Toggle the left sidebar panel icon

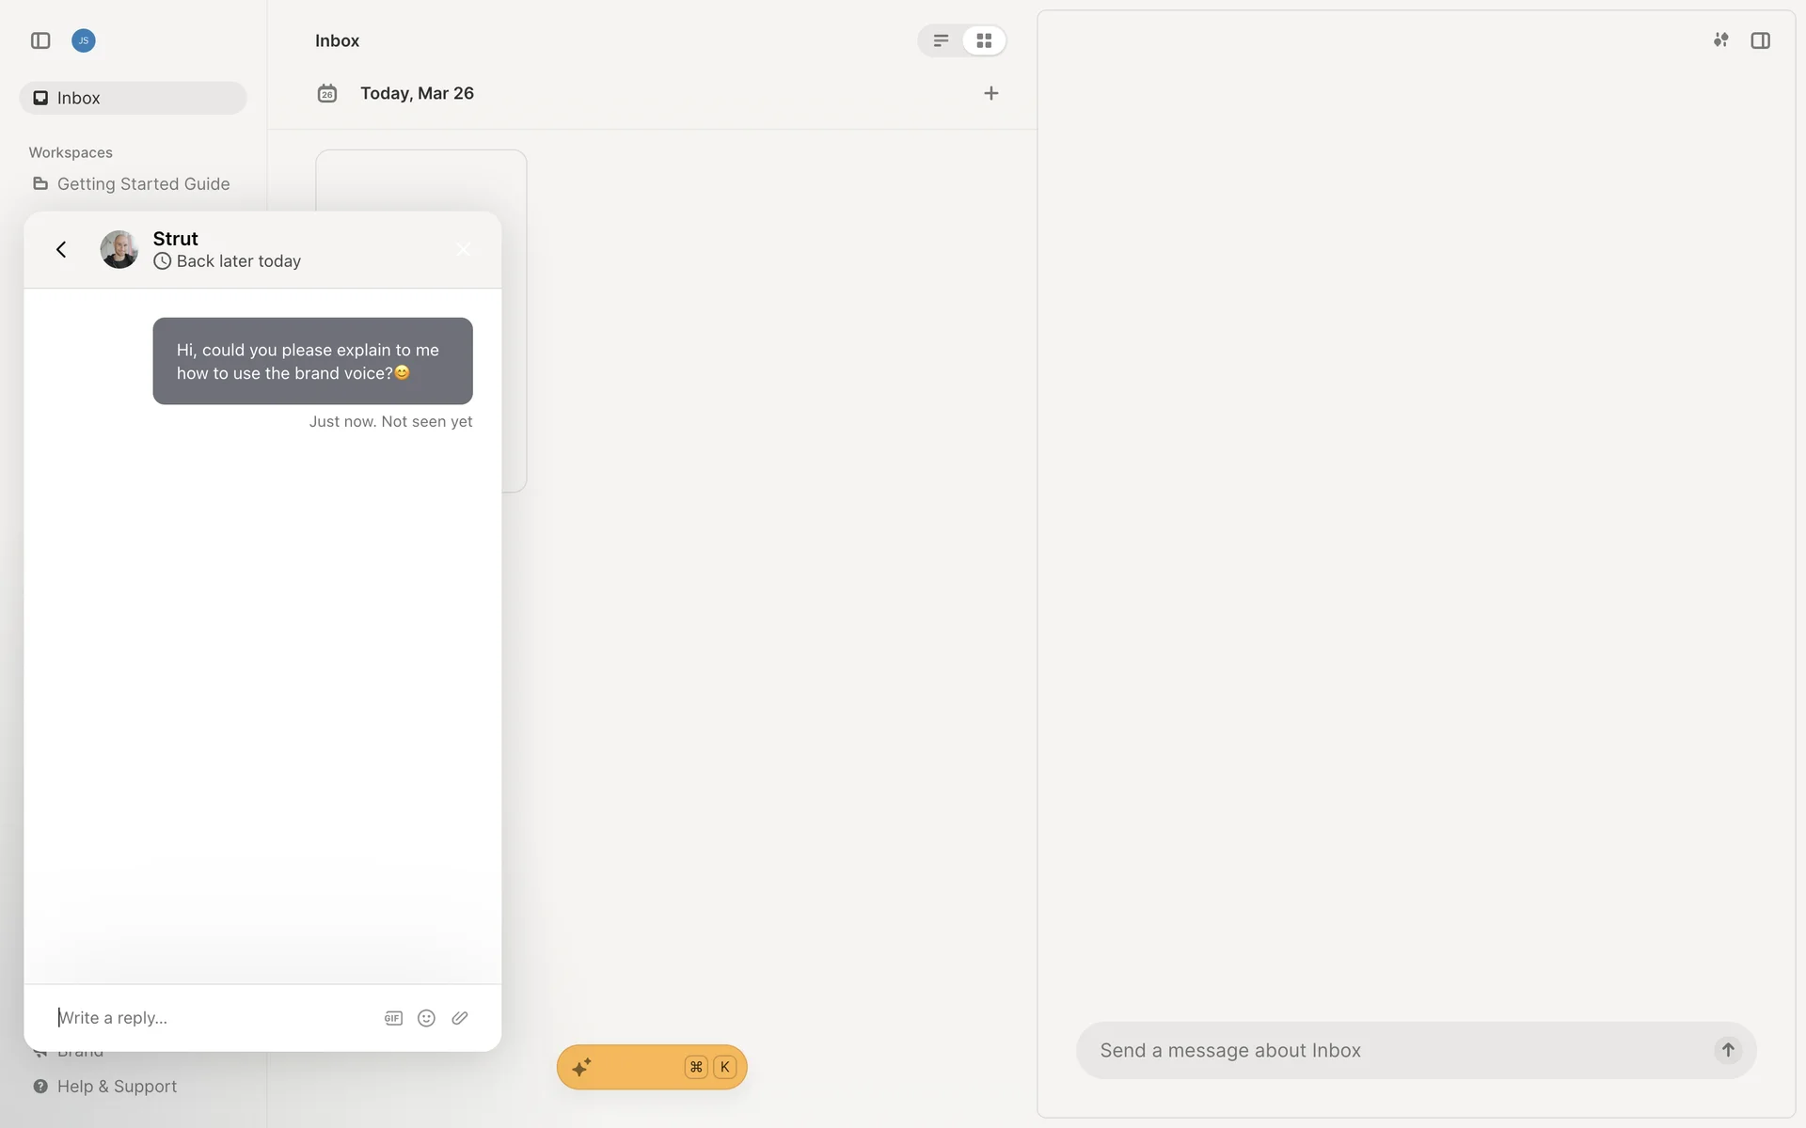tap(40, 40)
